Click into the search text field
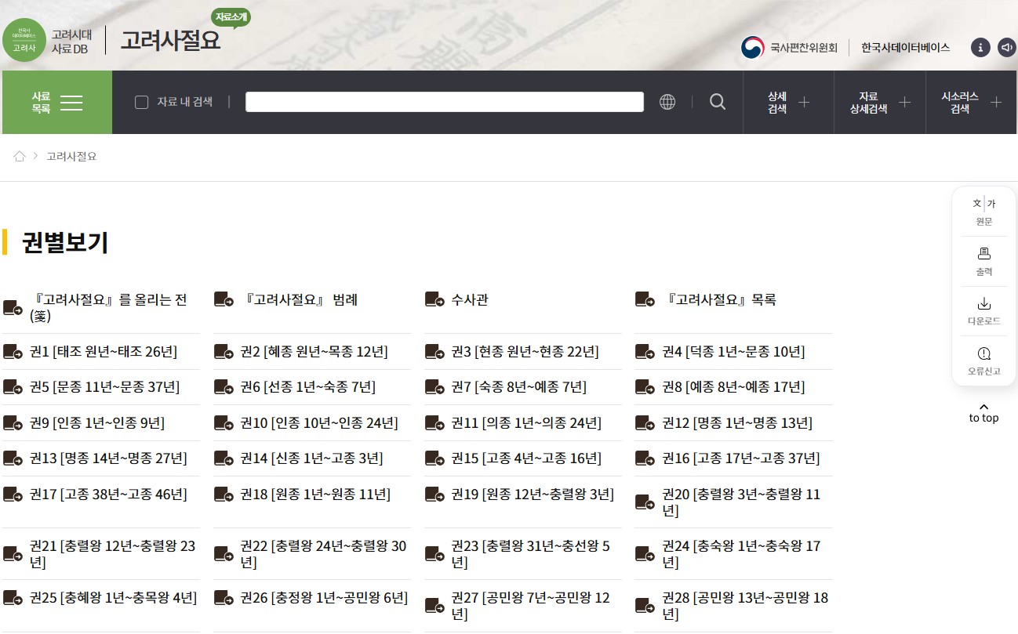 [x=444, y=102]
